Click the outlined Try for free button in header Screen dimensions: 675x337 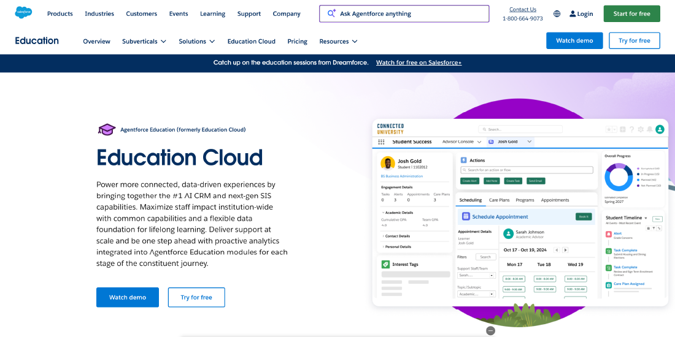tap(634, 40)
